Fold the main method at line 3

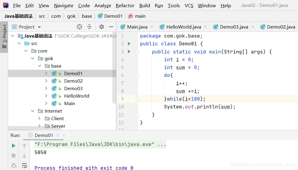(137, 52)
